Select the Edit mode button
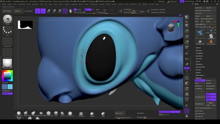Image resolution: width=220 pixels, height=124 pixels. pyautogui.click(x=37, y=11)
